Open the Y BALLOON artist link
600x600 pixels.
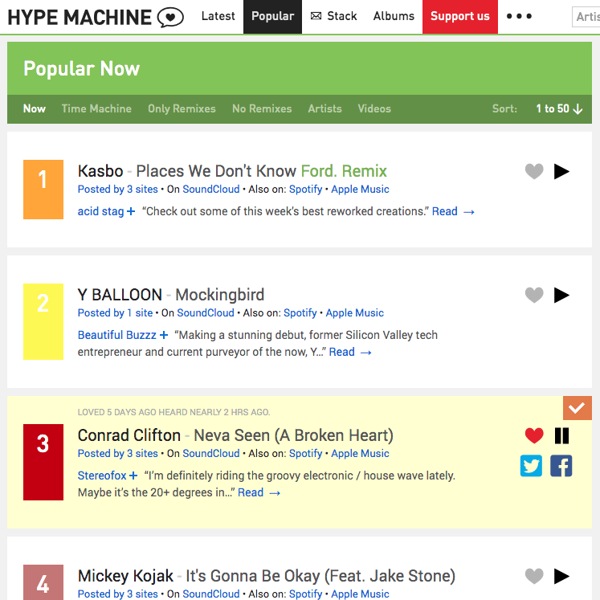point(120,295)
